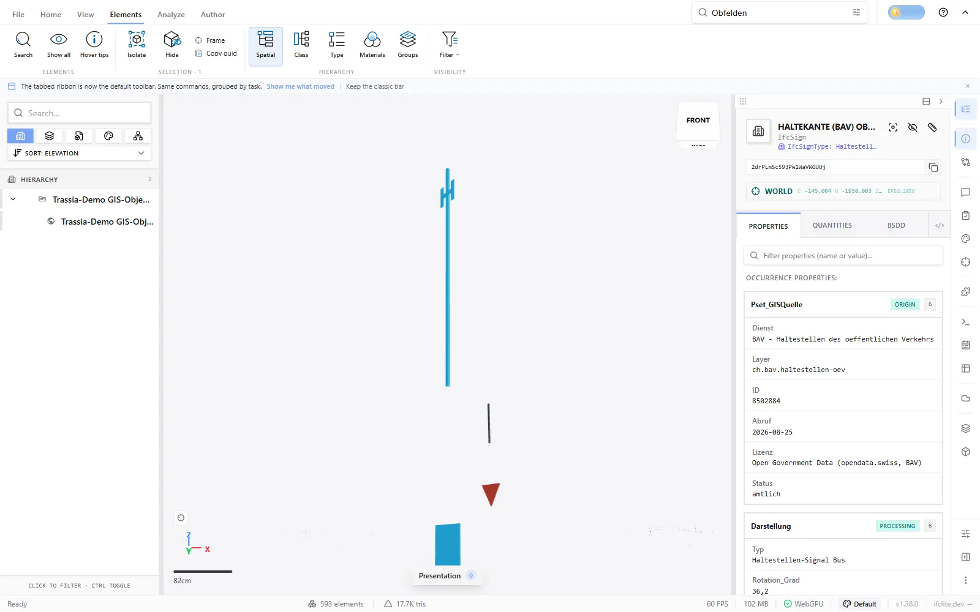980x612 pixels.
Task: Switch to the View ribbon tab
Action: [x=86, y=14]
